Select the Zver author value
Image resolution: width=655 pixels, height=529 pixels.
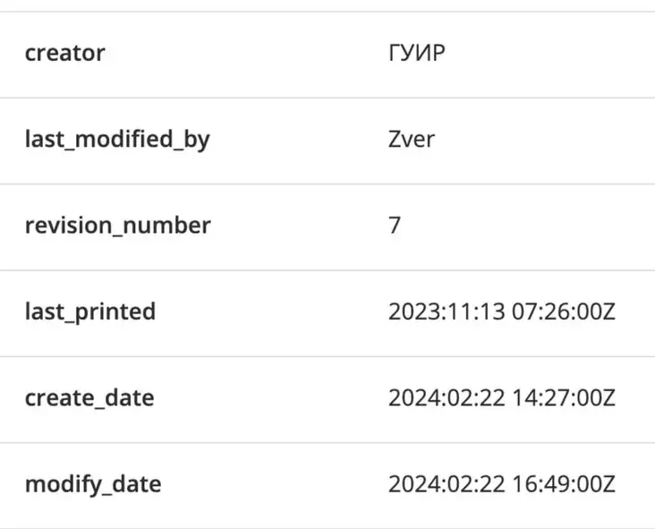tap(412, 140)
